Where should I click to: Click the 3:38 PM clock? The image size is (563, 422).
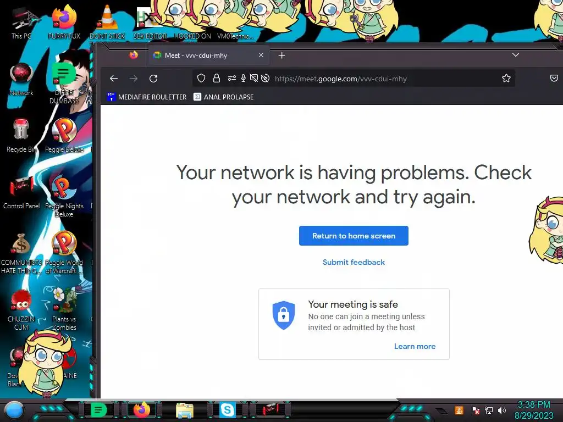(533, 405)
